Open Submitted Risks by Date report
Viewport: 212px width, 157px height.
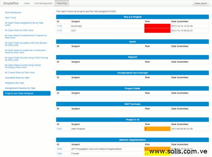pyautogui.click(x=17, y=78)
